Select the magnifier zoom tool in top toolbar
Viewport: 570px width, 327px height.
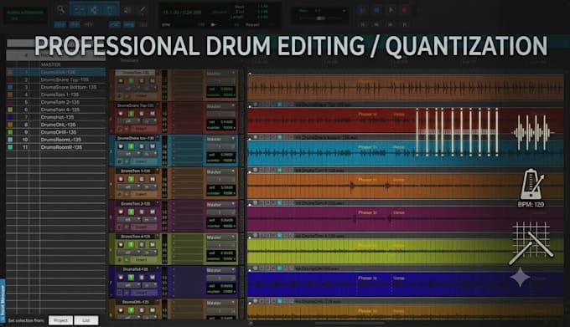(61, 10)
